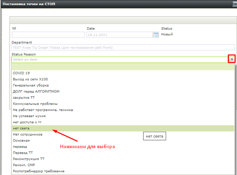Pick "Ремонт, СМР" option
This screenshot has height=175, width=237.
coord(123,165)
